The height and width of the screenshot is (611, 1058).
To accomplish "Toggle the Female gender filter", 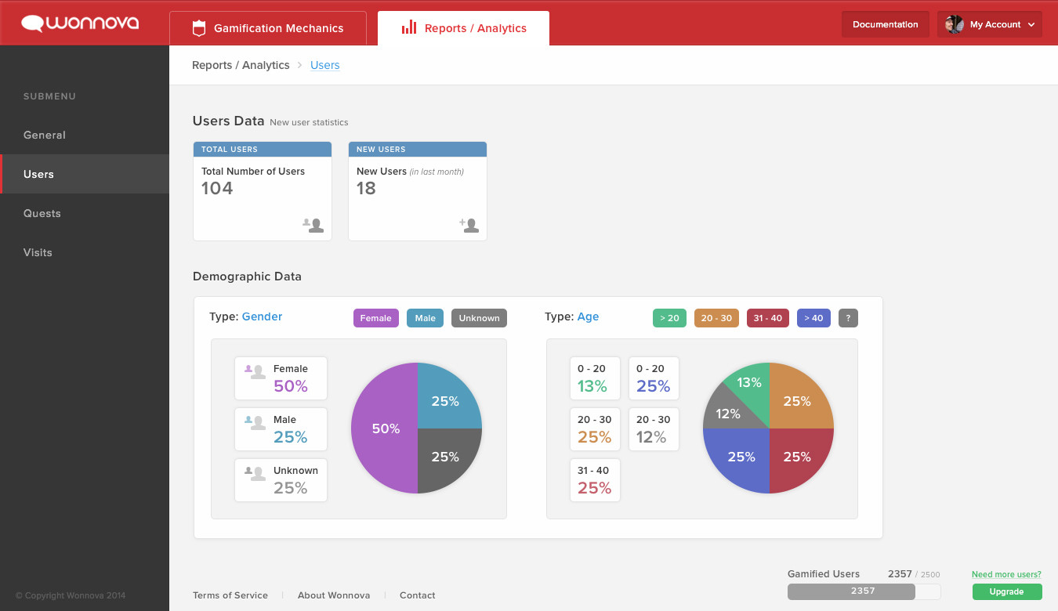I will pos(376,318).
